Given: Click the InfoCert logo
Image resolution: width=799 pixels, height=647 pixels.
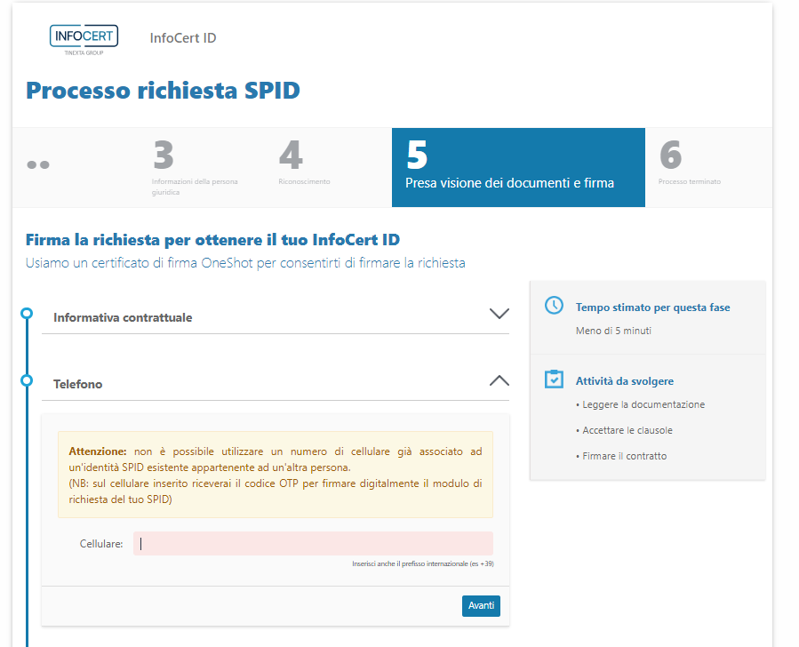Looking at the screenshot, I should (84, 40).
